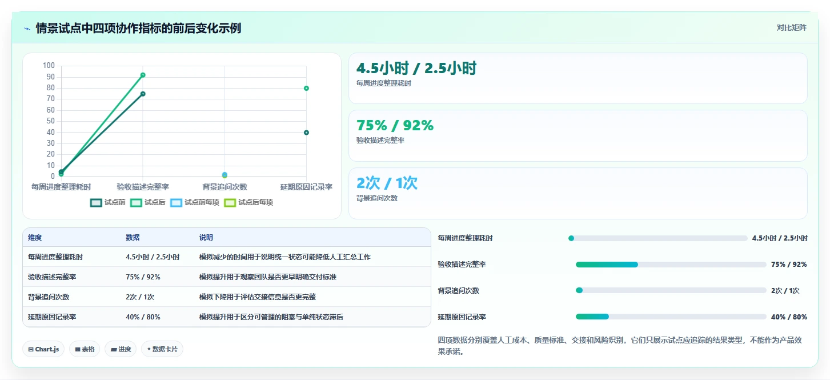Click the 75% / 92% progress value label

[789, 265]
